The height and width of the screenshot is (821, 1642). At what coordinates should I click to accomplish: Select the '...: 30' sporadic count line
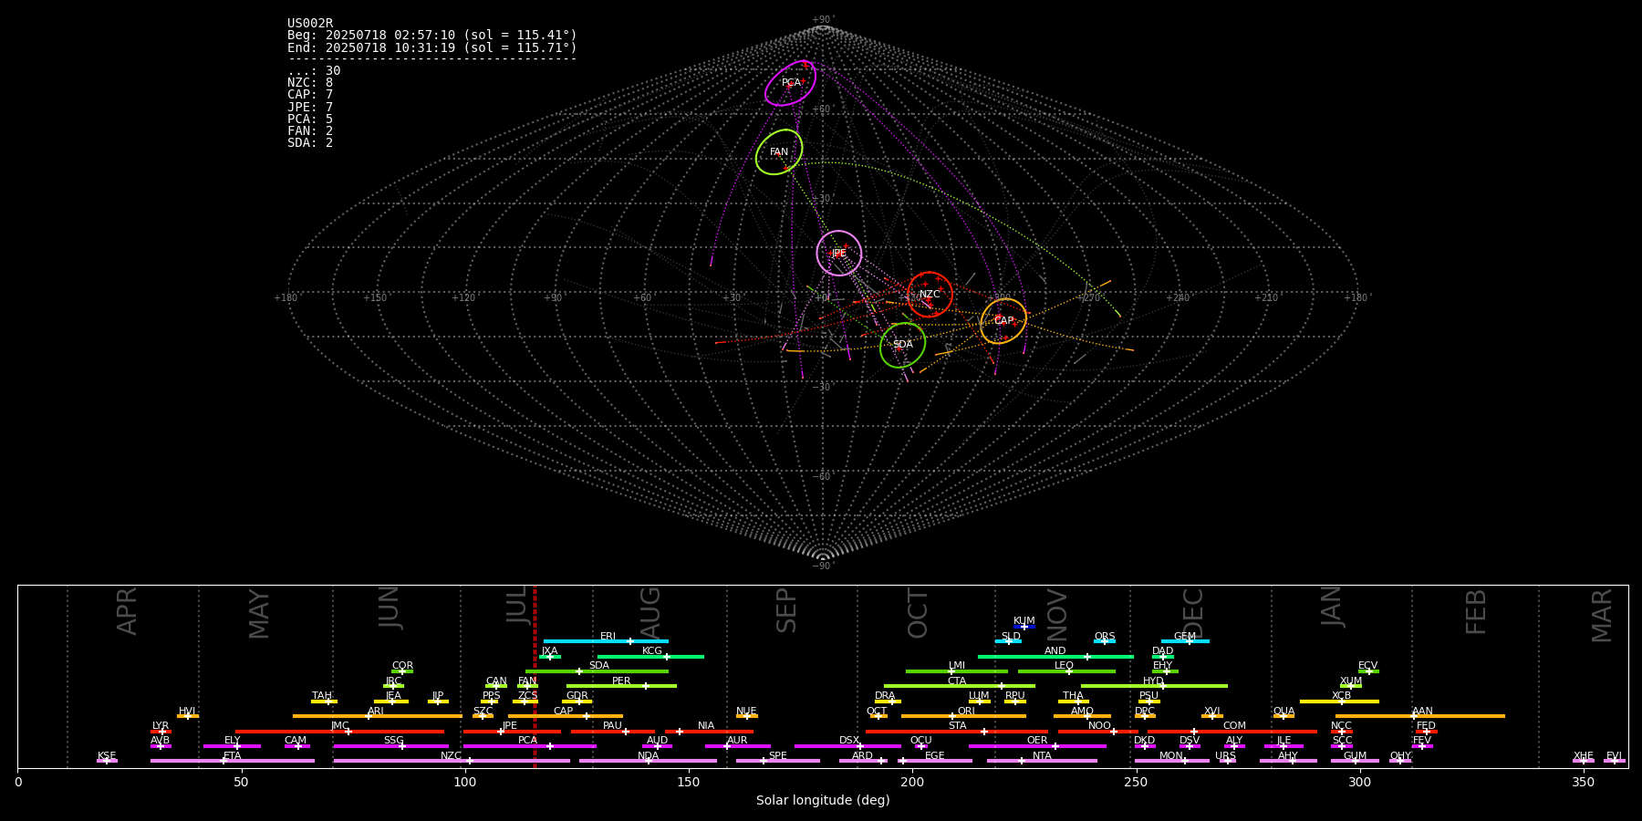314,71
